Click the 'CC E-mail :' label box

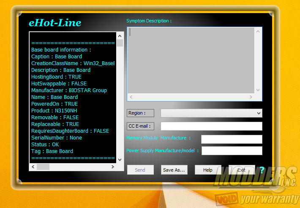point(140,126)
